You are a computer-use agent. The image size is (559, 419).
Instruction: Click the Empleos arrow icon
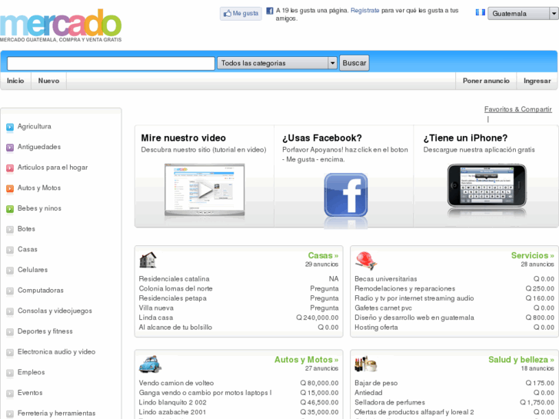[10, 373]
